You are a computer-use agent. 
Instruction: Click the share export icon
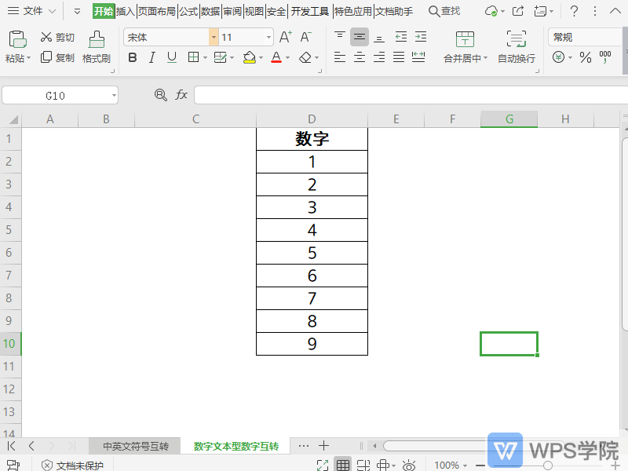518,11
